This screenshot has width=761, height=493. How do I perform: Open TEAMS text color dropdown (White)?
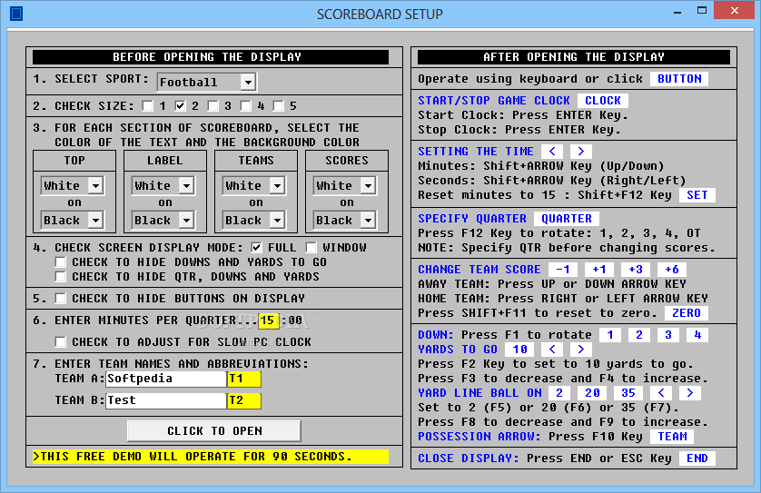click(254, 185)
